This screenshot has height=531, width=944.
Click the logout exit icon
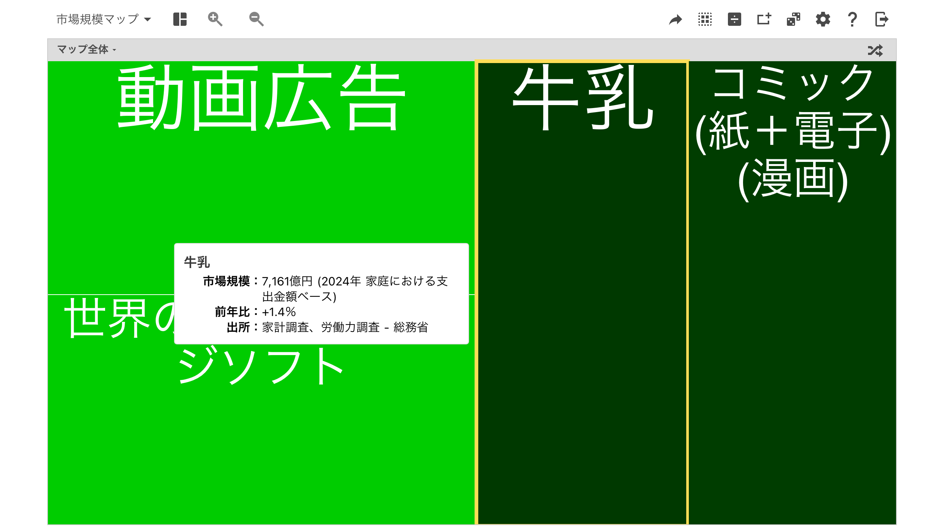click(882, 19)
